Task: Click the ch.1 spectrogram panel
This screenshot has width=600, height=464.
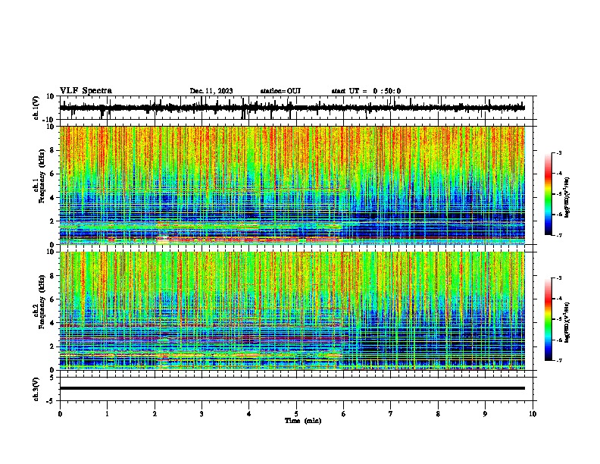Action: [x=292, y=185]
